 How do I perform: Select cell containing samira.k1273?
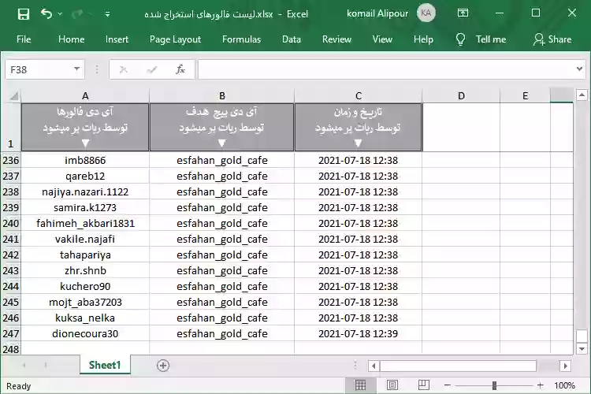tap(85, 207)
